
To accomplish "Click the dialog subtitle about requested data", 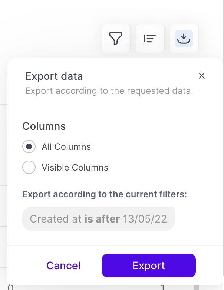I will tap(109, 91).
